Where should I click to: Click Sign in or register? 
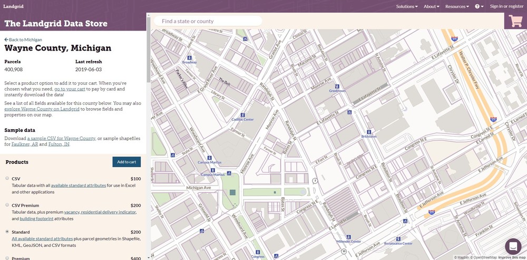tap(506, 6)
